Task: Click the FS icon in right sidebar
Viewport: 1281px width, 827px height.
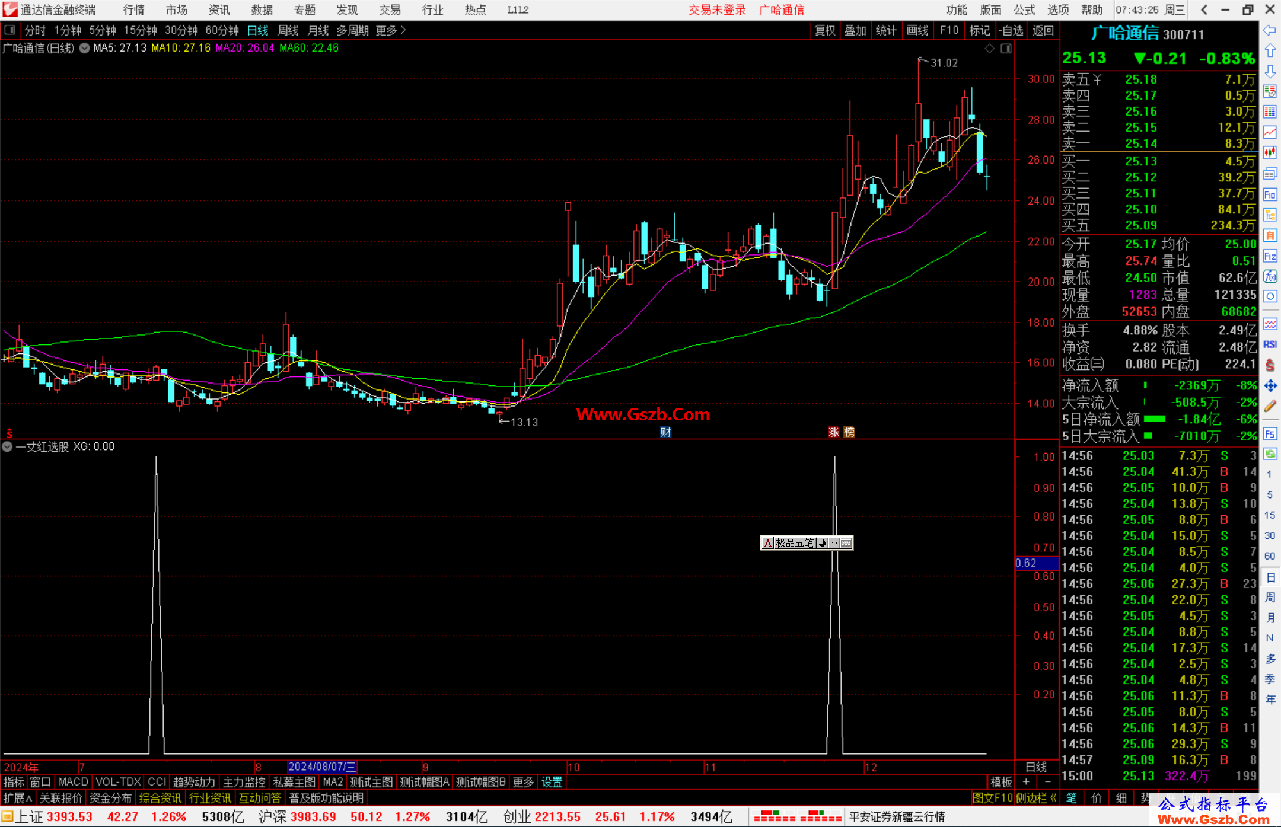Action: (1270, 434)
